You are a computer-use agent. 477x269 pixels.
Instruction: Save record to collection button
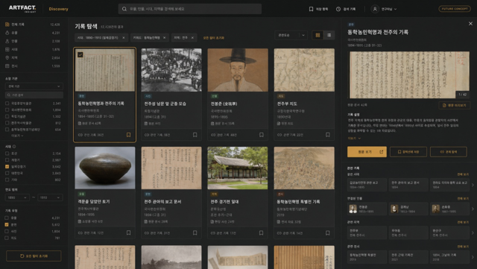click(408, 152)
